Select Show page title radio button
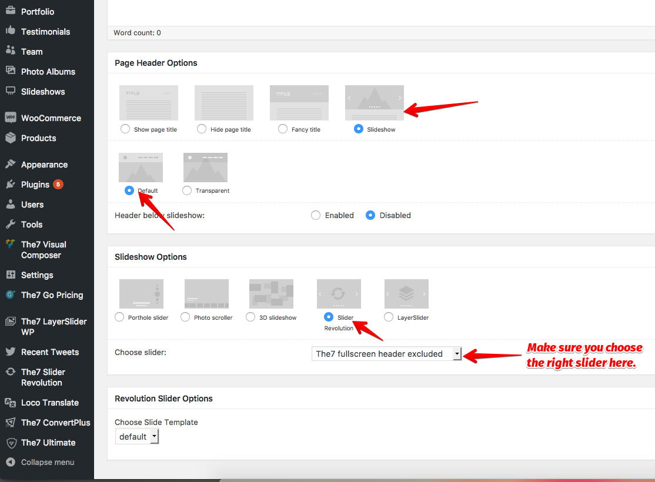This screenshot has width=655, height=482. 125,129
